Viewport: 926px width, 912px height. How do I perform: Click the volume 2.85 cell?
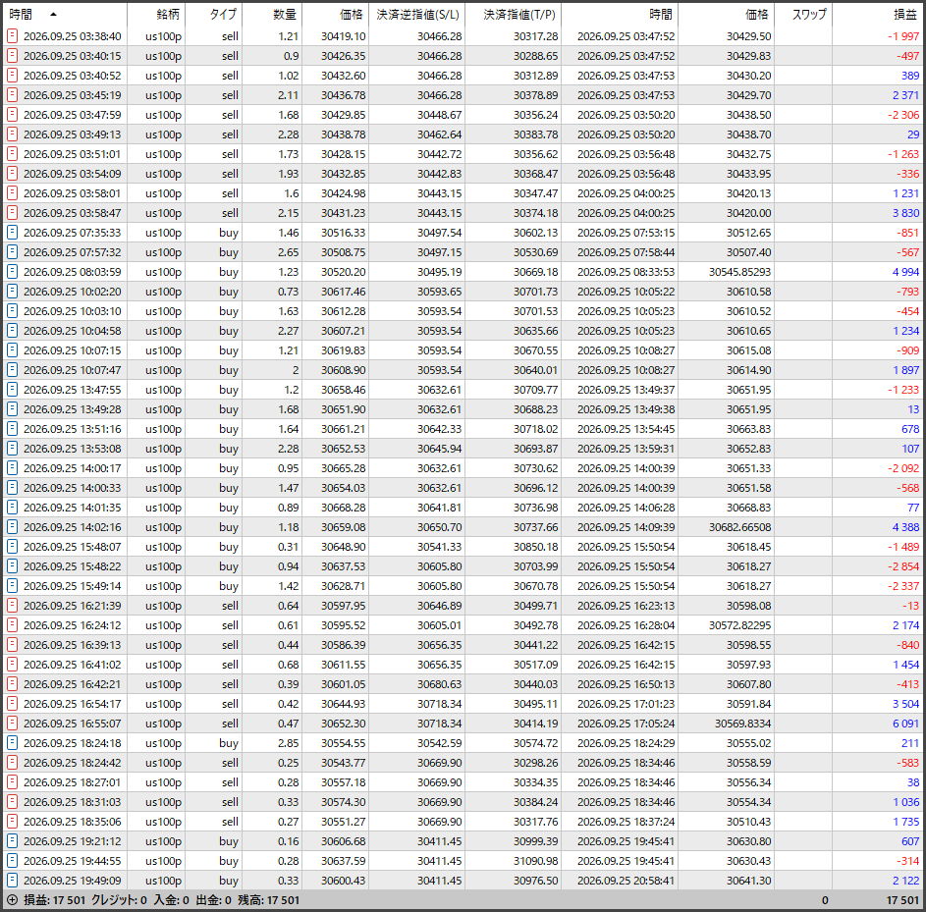click(288, 742)
